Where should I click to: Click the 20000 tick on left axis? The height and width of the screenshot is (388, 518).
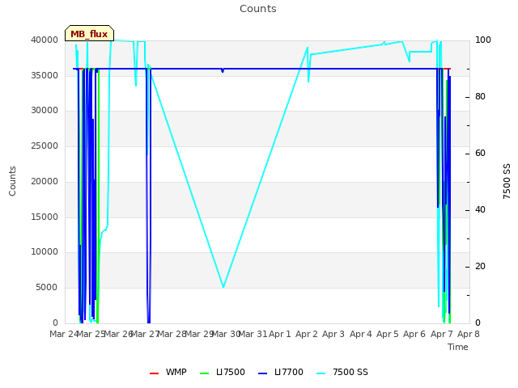point(45,181)
